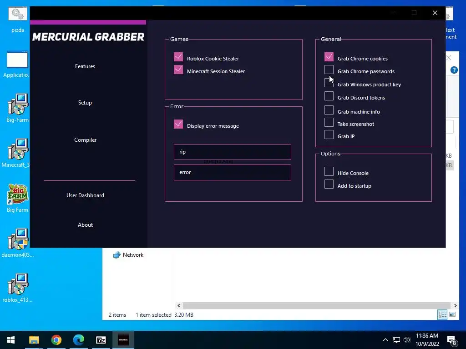Toggle the Minecraft Session Stealer checkbox
The height and width of the screenshot is (349, 466).
[x=178, y=70]
